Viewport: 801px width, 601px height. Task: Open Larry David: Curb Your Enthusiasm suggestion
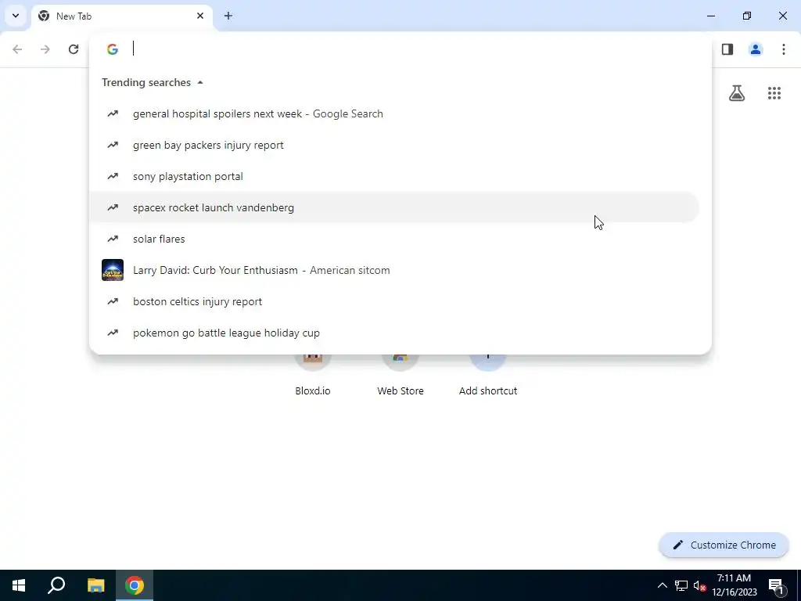tap(394, 270)
